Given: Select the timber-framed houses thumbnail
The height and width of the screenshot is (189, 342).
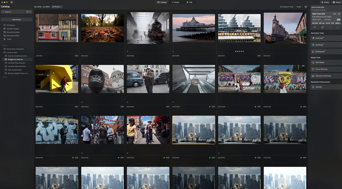Looking at the screenshot, I should (x=57, y=28).
